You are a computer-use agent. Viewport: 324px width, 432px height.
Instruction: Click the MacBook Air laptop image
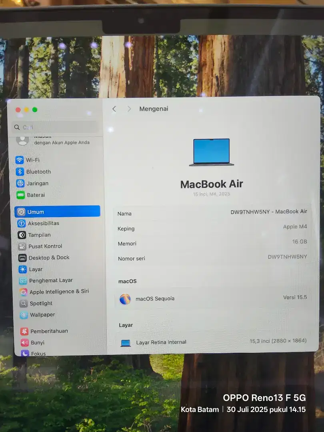(212, 152)
